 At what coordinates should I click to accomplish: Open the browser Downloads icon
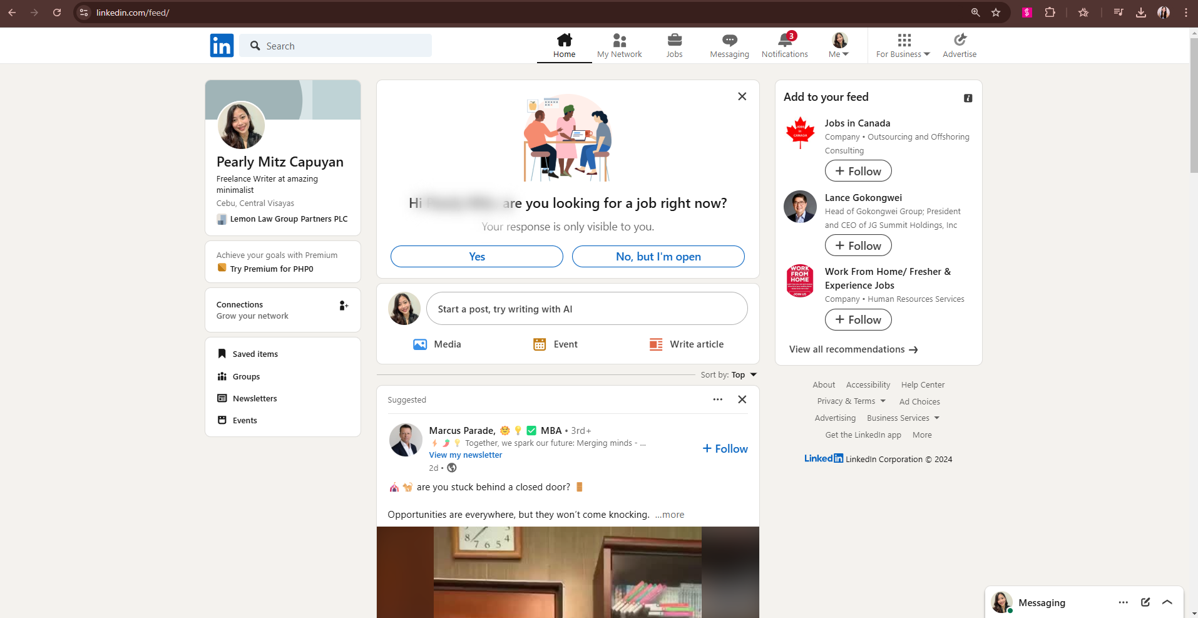click(1141, 13)
